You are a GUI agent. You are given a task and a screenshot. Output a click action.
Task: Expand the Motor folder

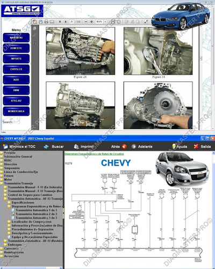[x=6, y=180]
